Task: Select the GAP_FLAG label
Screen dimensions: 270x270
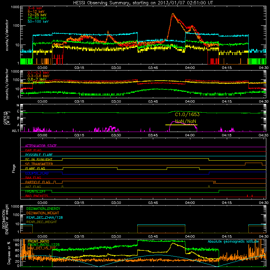Action: pyautogui.click(x=33, y=150)
